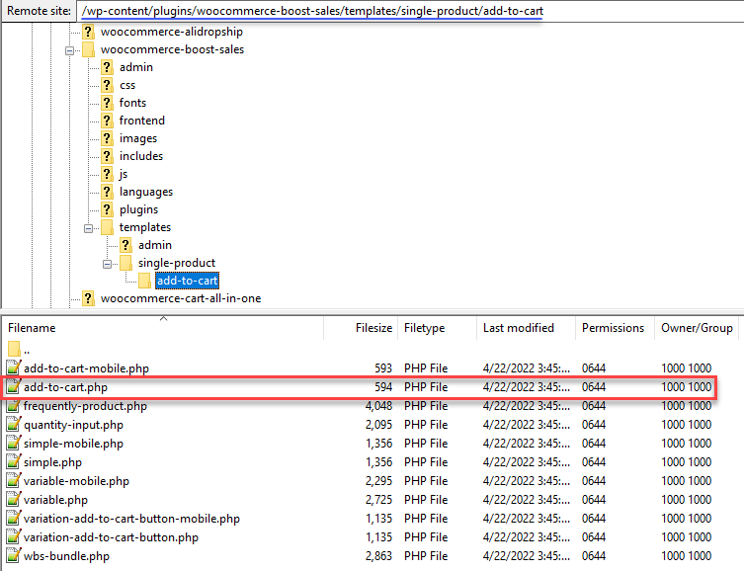This screenshot has width=744, height=571.
Task: Select file variation-add-to-cart-button-mobile.php
Action: [x=131, y=519]
